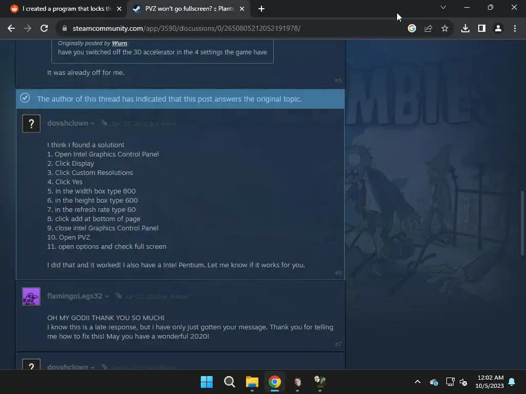The width and height of the screenshot is (526, 394).
Task: Click the address bar URL
Action: 186,29
